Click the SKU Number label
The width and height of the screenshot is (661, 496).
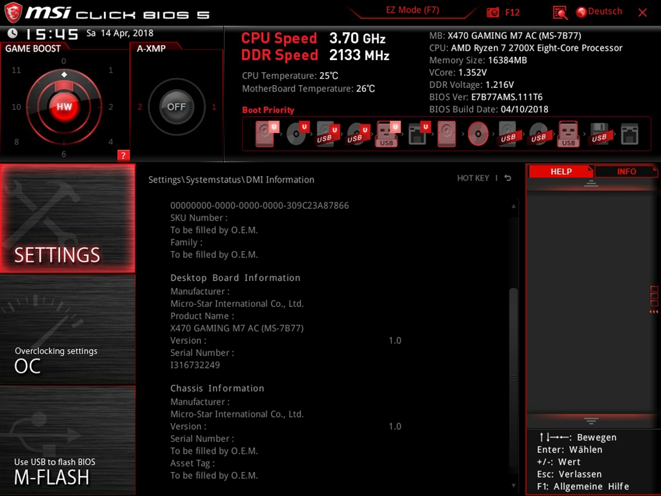tap(198, 218)
